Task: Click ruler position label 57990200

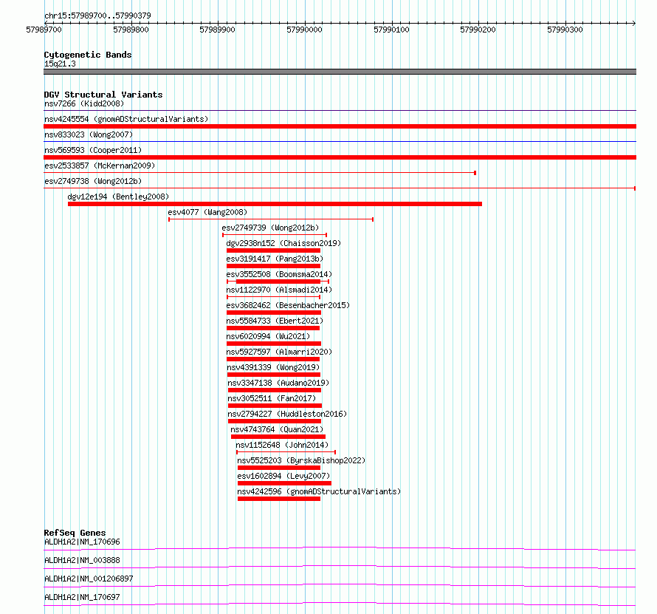Action: pyautogui.click(x=478, y=30)
